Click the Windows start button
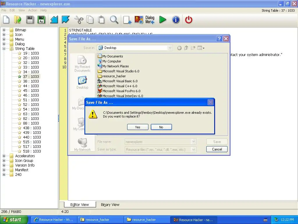The width and height of the screenshot is (298, 224). pos(14,220)
